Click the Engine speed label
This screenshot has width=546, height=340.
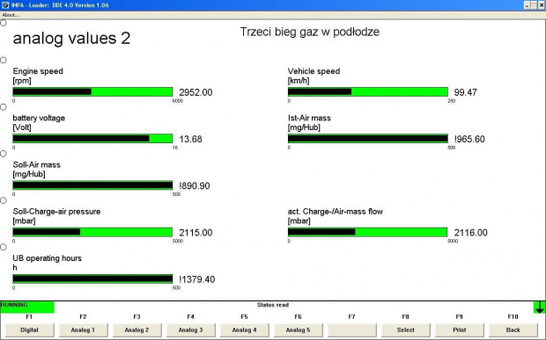[x=38, y=71]
